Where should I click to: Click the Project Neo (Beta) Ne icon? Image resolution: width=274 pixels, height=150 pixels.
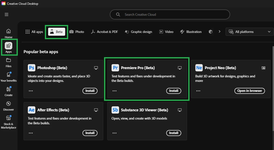[x=199, y=68]
